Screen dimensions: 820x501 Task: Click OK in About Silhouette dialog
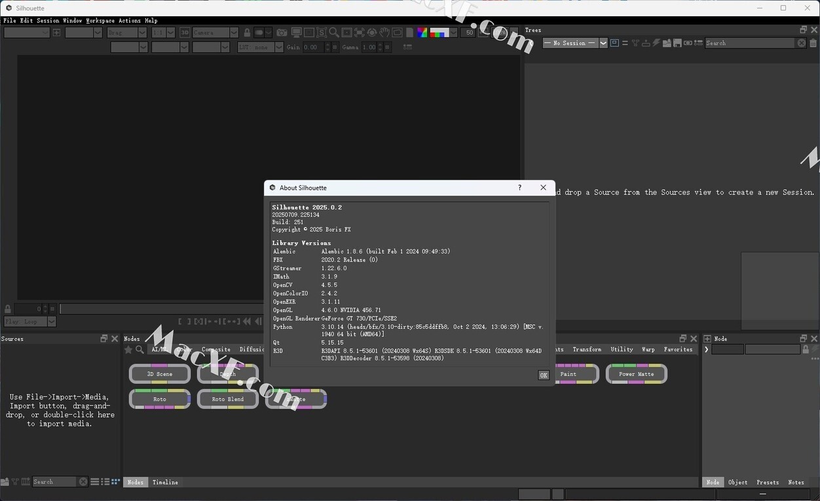click(x=543, y=375)
